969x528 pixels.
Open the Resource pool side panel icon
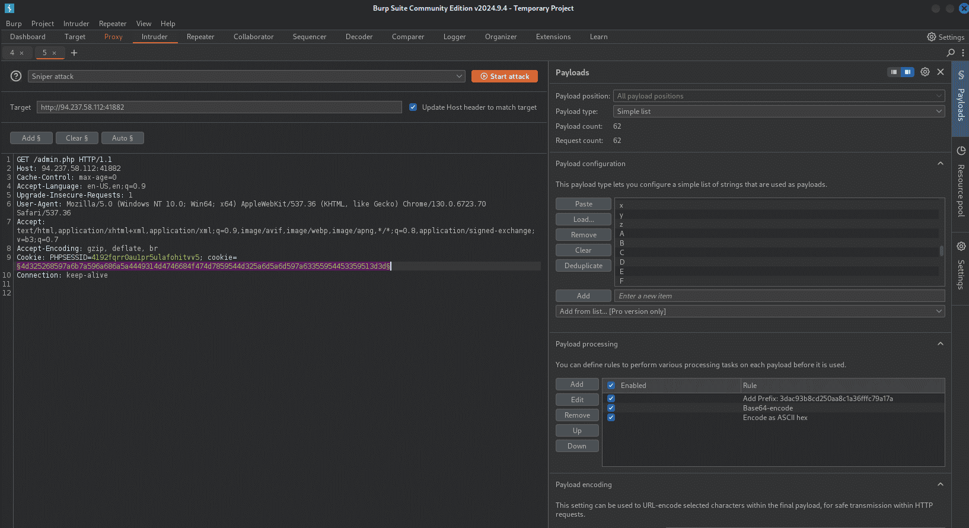point(961,151)
